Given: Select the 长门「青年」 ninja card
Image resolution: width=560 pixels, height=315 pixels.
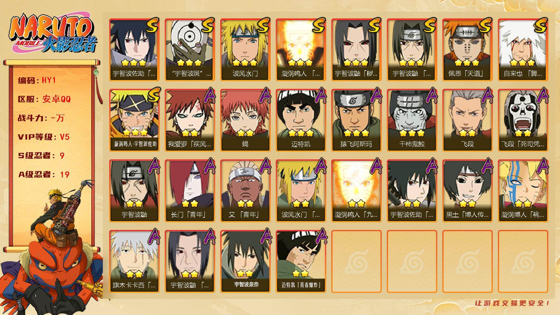Looking at the screenshot, I should tap(190, 191).
